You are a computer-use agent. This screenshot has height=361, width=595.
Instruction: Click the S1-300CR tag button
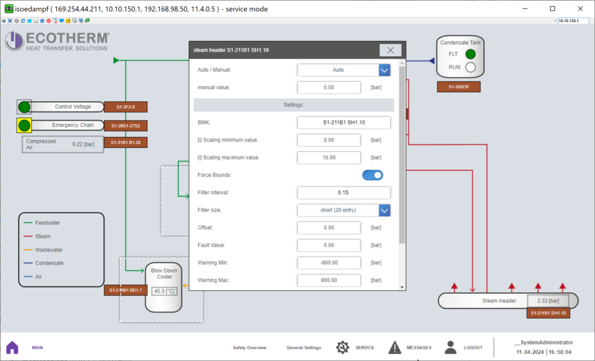[459, 87]
